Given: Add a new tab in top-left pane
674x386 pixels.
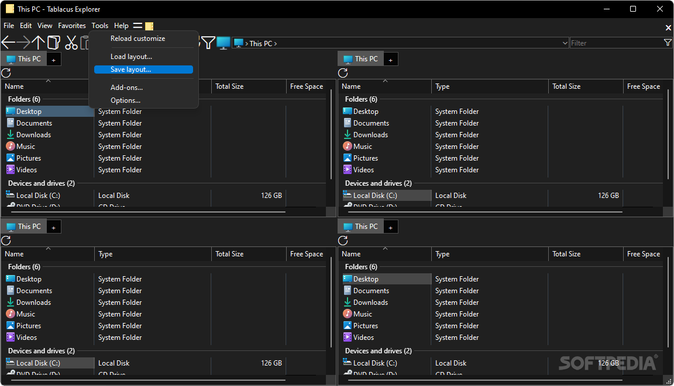Looking at the screenshot, I should pyautogui.click(x=54, y=60).
